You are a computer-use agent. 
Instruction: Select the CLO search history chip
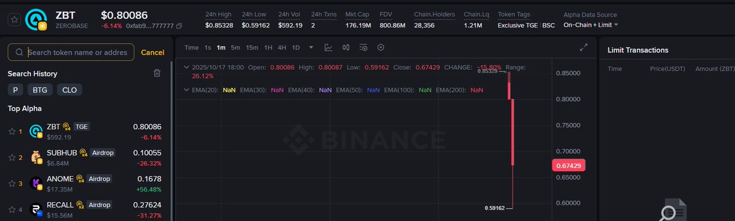[70, 90]
